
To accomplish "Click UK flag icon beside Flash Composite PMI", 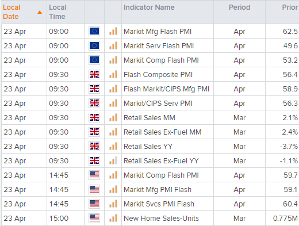I will [x=94, y=74].
